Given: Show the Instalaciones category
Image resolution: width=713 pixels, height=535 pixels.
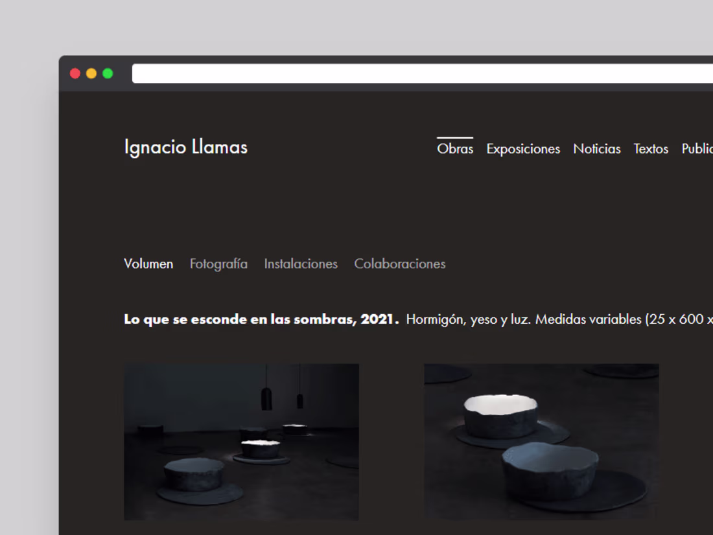Looking at the screenshot, I should pos(301,264).
